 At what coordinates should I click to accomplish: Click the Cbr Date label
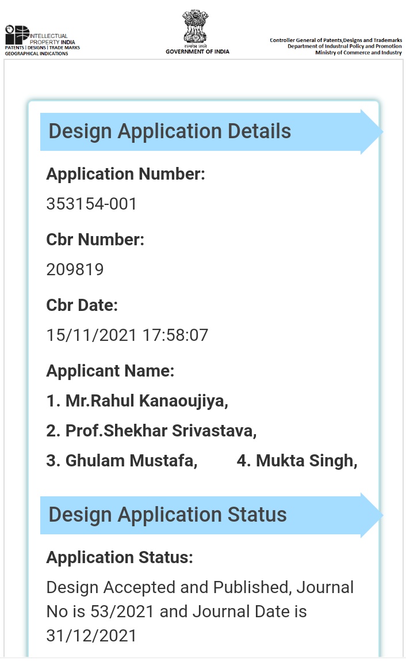[x=82, y=306]
